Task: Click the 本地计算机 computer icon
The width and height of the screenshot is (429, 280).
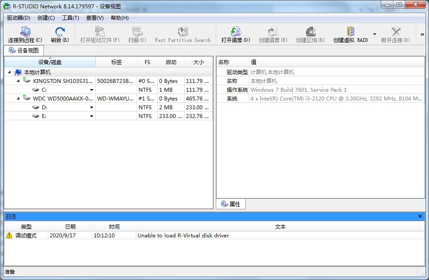Action: (x=18, y=72)
